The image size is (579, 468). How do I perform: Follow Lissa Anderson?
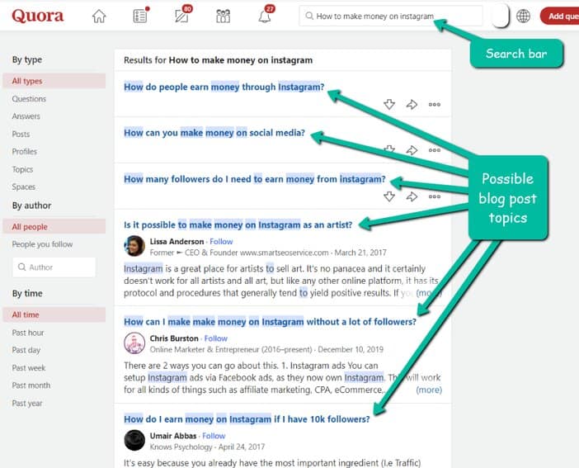(x=221, y=241)
